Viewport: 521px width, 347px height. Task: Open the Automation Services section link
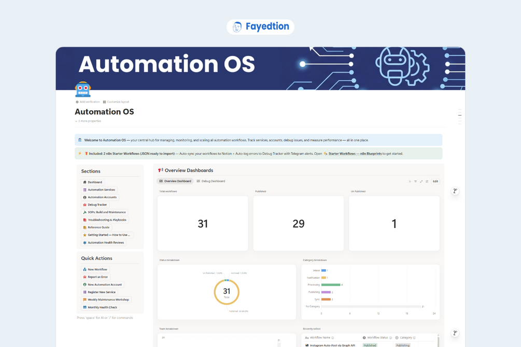click(x=99, y=190)
